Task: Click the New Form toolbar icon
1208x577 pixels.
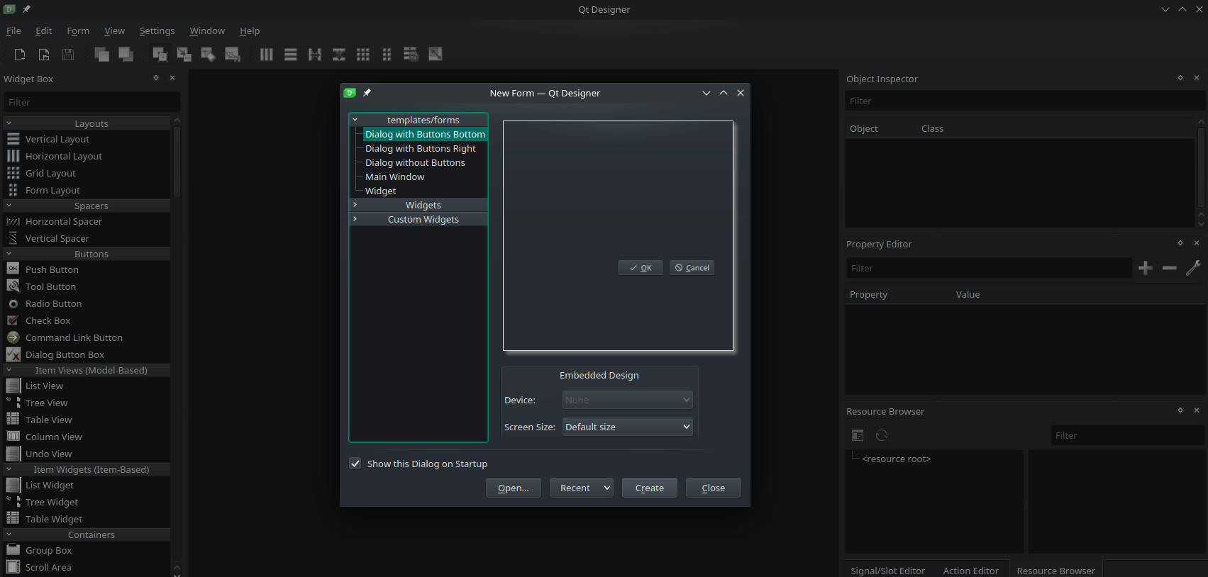Action: tap(20, 55)
